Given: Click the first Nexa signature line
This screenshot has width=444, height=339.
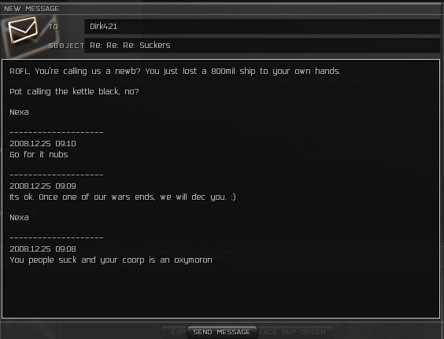Looking at the screenshot, I should pos(19,112).
